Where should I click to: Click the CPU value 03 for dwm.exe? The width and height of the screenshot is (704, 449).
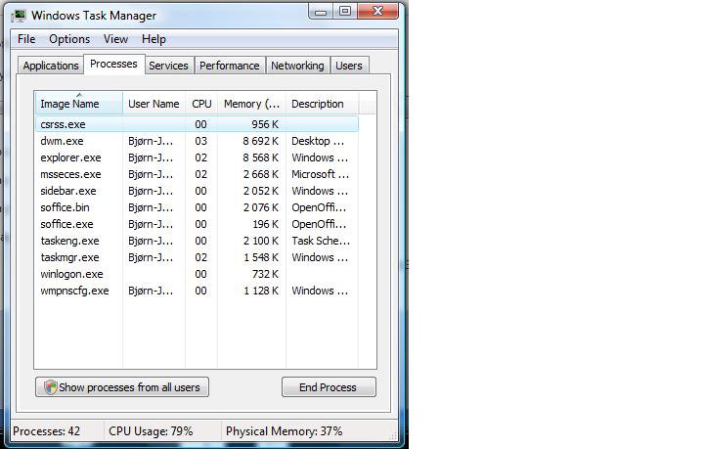tap(201, 141)
